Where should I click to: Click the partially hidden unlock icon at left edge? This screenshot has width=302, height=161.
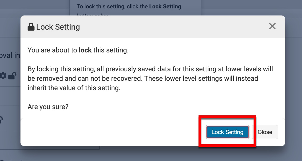1,120
